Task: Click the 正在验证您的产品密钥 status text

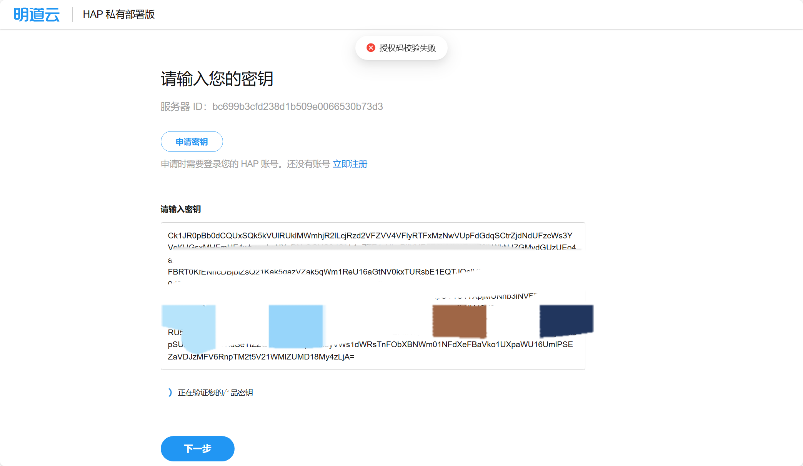Action: pos(215,393)
